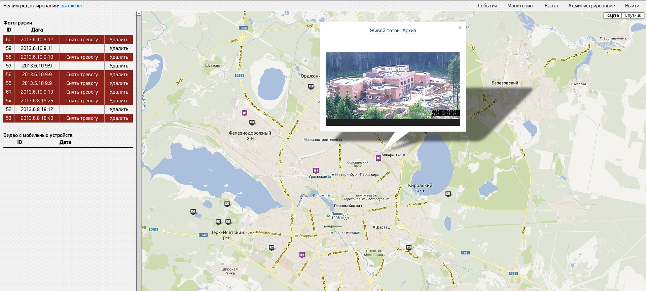Image resolution: width=646 pixels, height=291 pixels.
Task: Open Архив link in popup
Action: pos(409,31)
